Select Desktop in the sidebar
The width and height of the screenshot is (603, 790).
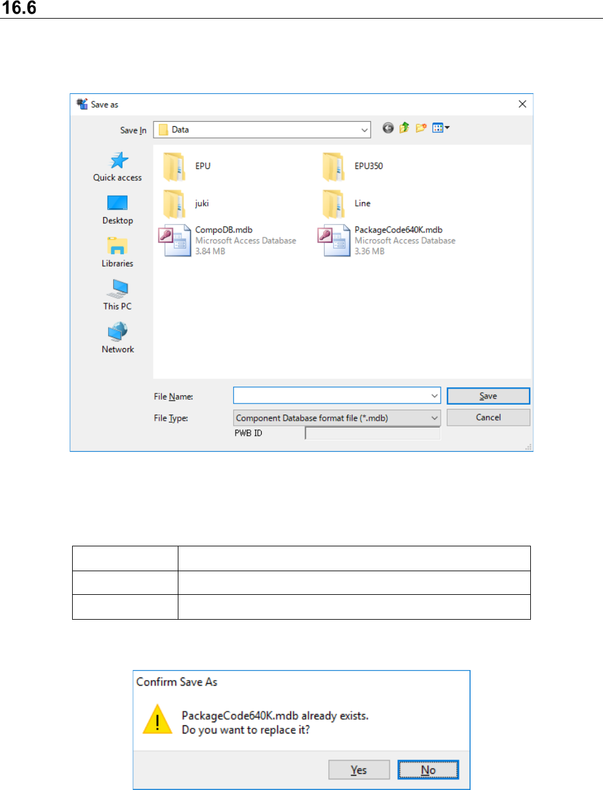tap(117, 210)
